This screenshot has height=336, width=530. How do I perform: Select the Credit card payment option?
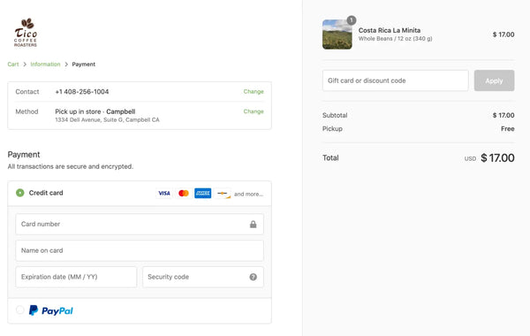click(x=20, y=193)
